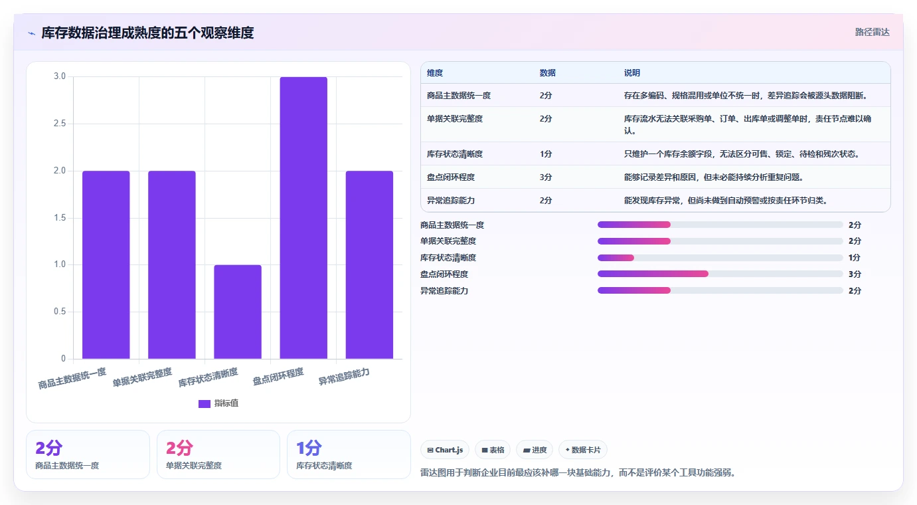
Task: Click the 单据关联完整度 progress bar
Action: point(720,241)
